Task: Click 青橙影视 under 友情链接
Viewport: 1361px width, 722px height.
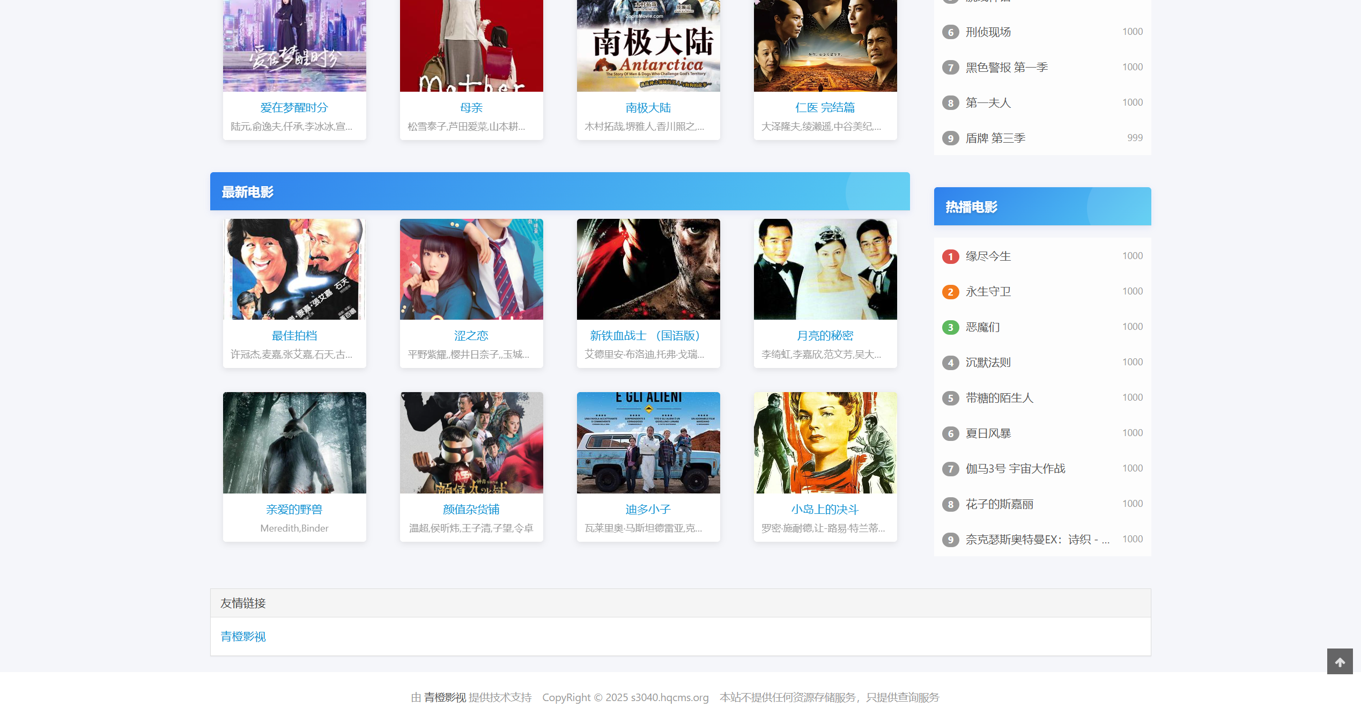Action: (x=243, y=637)
